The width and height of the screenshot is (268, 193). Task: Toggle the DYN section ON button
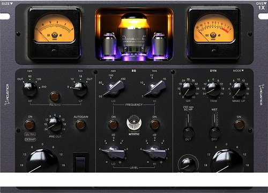tap(239, 124)
